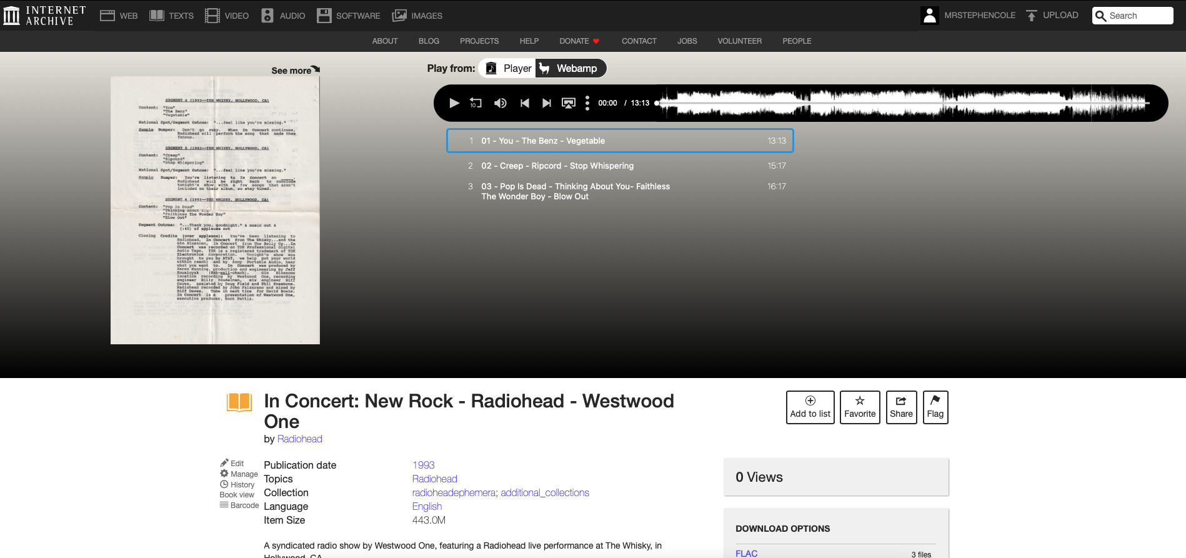The image size is (1186, 558).
Task: Open the Share dialog
Action: point(901,407)
